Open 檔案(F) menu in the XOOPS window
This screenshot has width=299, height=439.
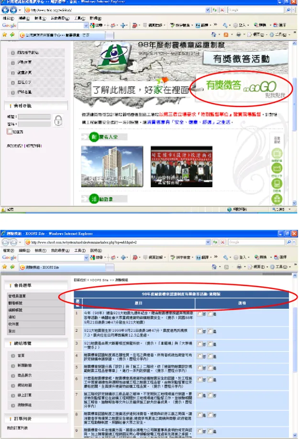[x=8, y=250]
